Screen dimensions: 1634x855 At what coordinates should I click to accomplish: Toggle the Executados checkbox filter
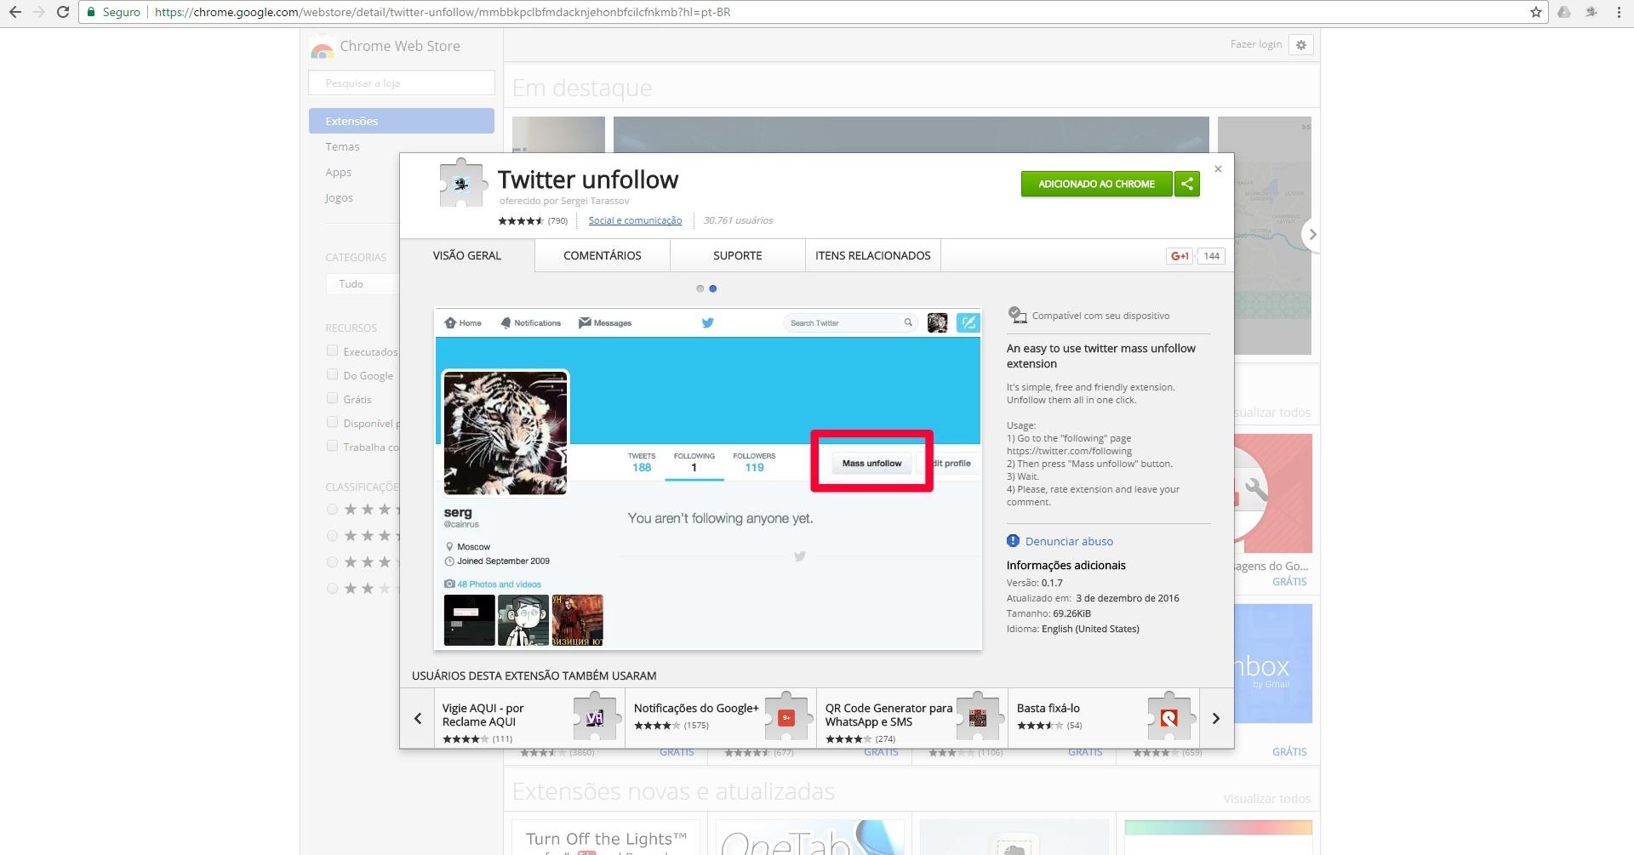point(332,351)
